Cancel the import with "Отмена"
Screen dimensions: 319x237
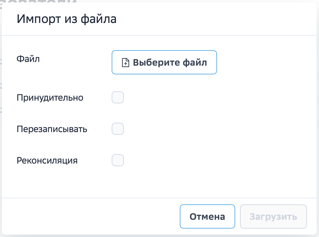tap(207, 216)
